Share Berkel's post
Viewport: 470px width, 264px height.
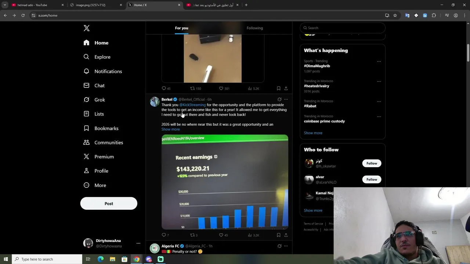(x=286, y=235)
